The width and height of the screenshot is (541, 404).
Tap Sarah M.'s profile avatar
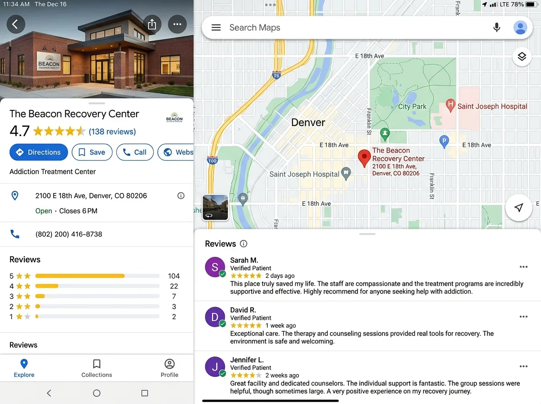(x=215, y=267)
